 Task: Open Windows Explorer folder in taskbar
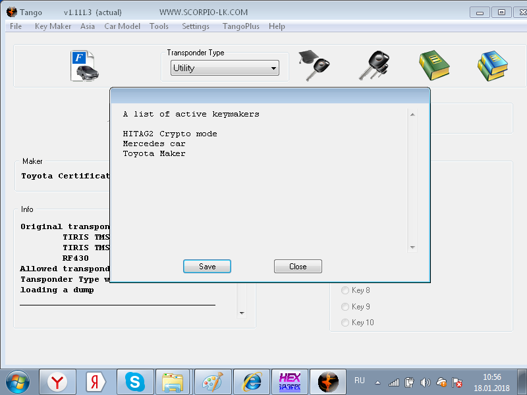pyautogui.click(x=173, y=382)
